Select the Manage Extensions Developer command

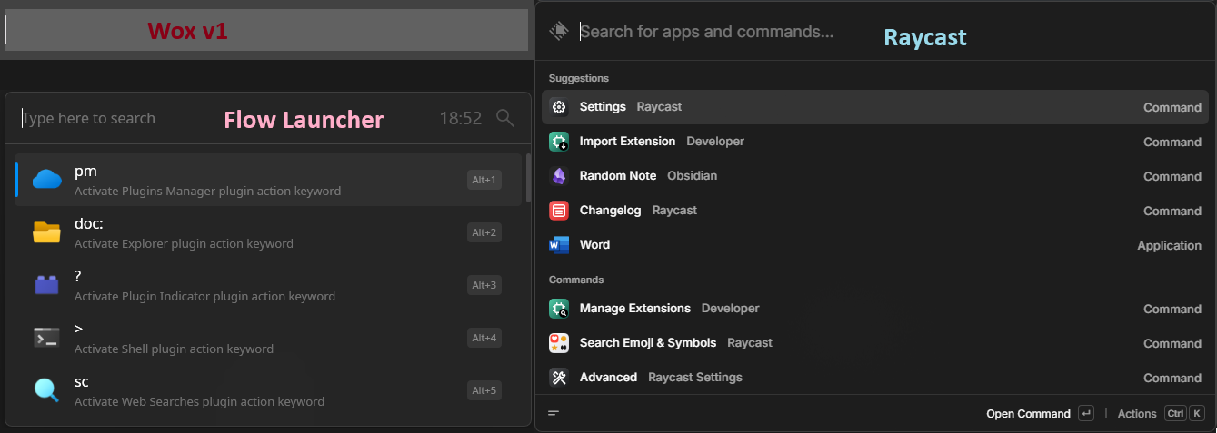[875, 309]
